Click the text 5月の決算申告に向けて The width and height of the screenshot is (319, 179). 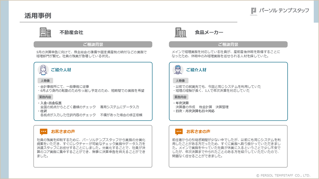pyautogui.click(x=91, y=54)
